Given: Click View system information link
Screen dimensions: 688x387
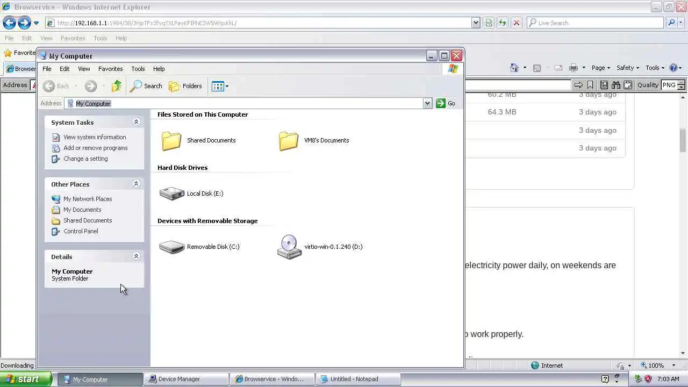Looking at the screenshot, I should coord(95,137).
